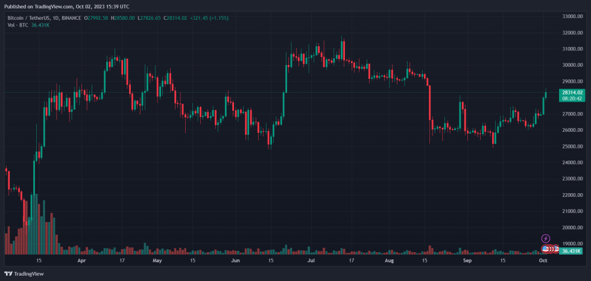Click the TradingView logo icon
Screen dimensions: 591x281
[8, 274]
